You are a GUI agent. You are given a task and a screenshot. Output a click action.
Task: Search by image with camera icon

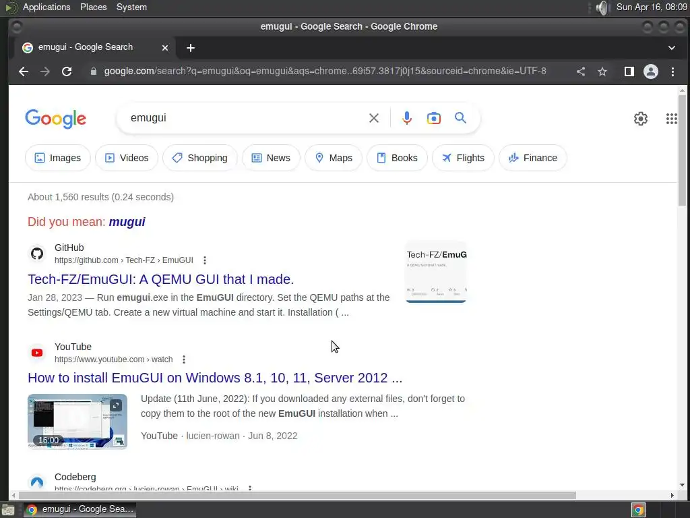[433, 118]
